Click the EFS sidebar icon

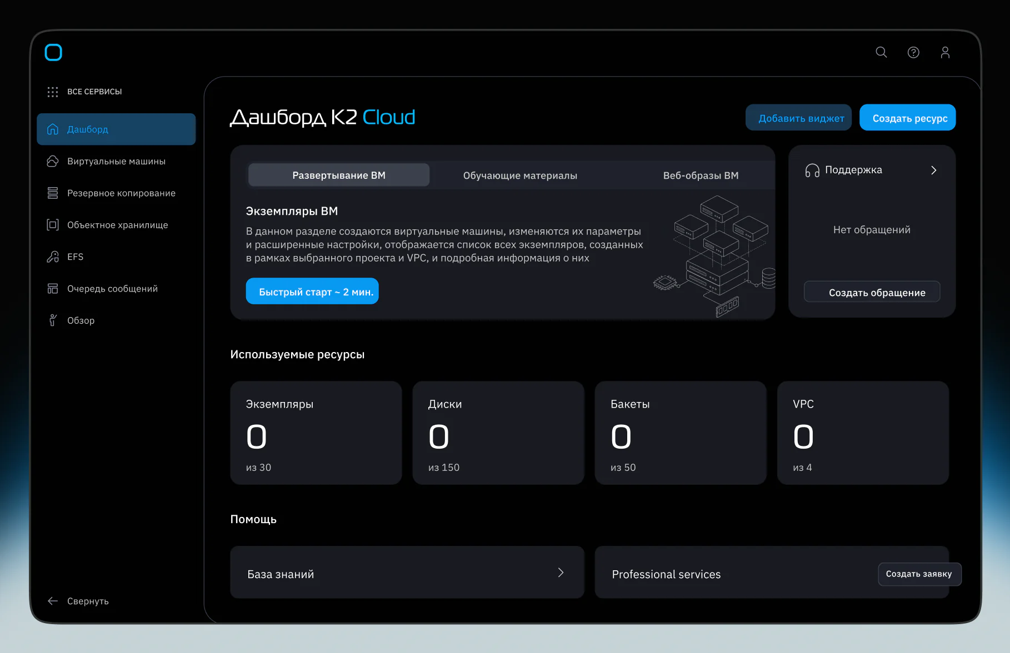[53, 257]
